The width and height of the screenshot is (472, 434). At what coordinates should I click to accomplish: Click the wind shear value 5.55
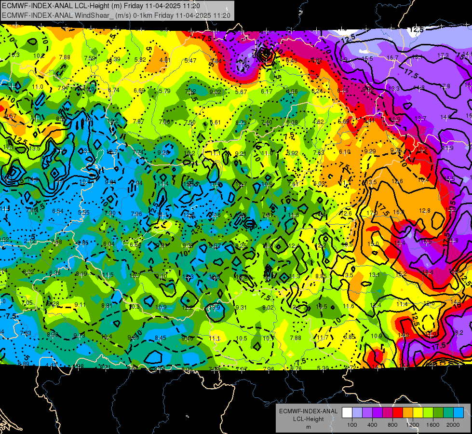click(84, 212)
